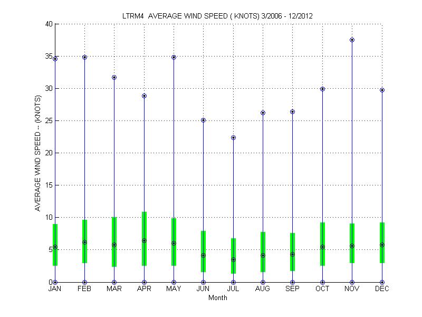Select the JUN maximum marker at 25 knots
422x317 pixels.
click(204, 120)
